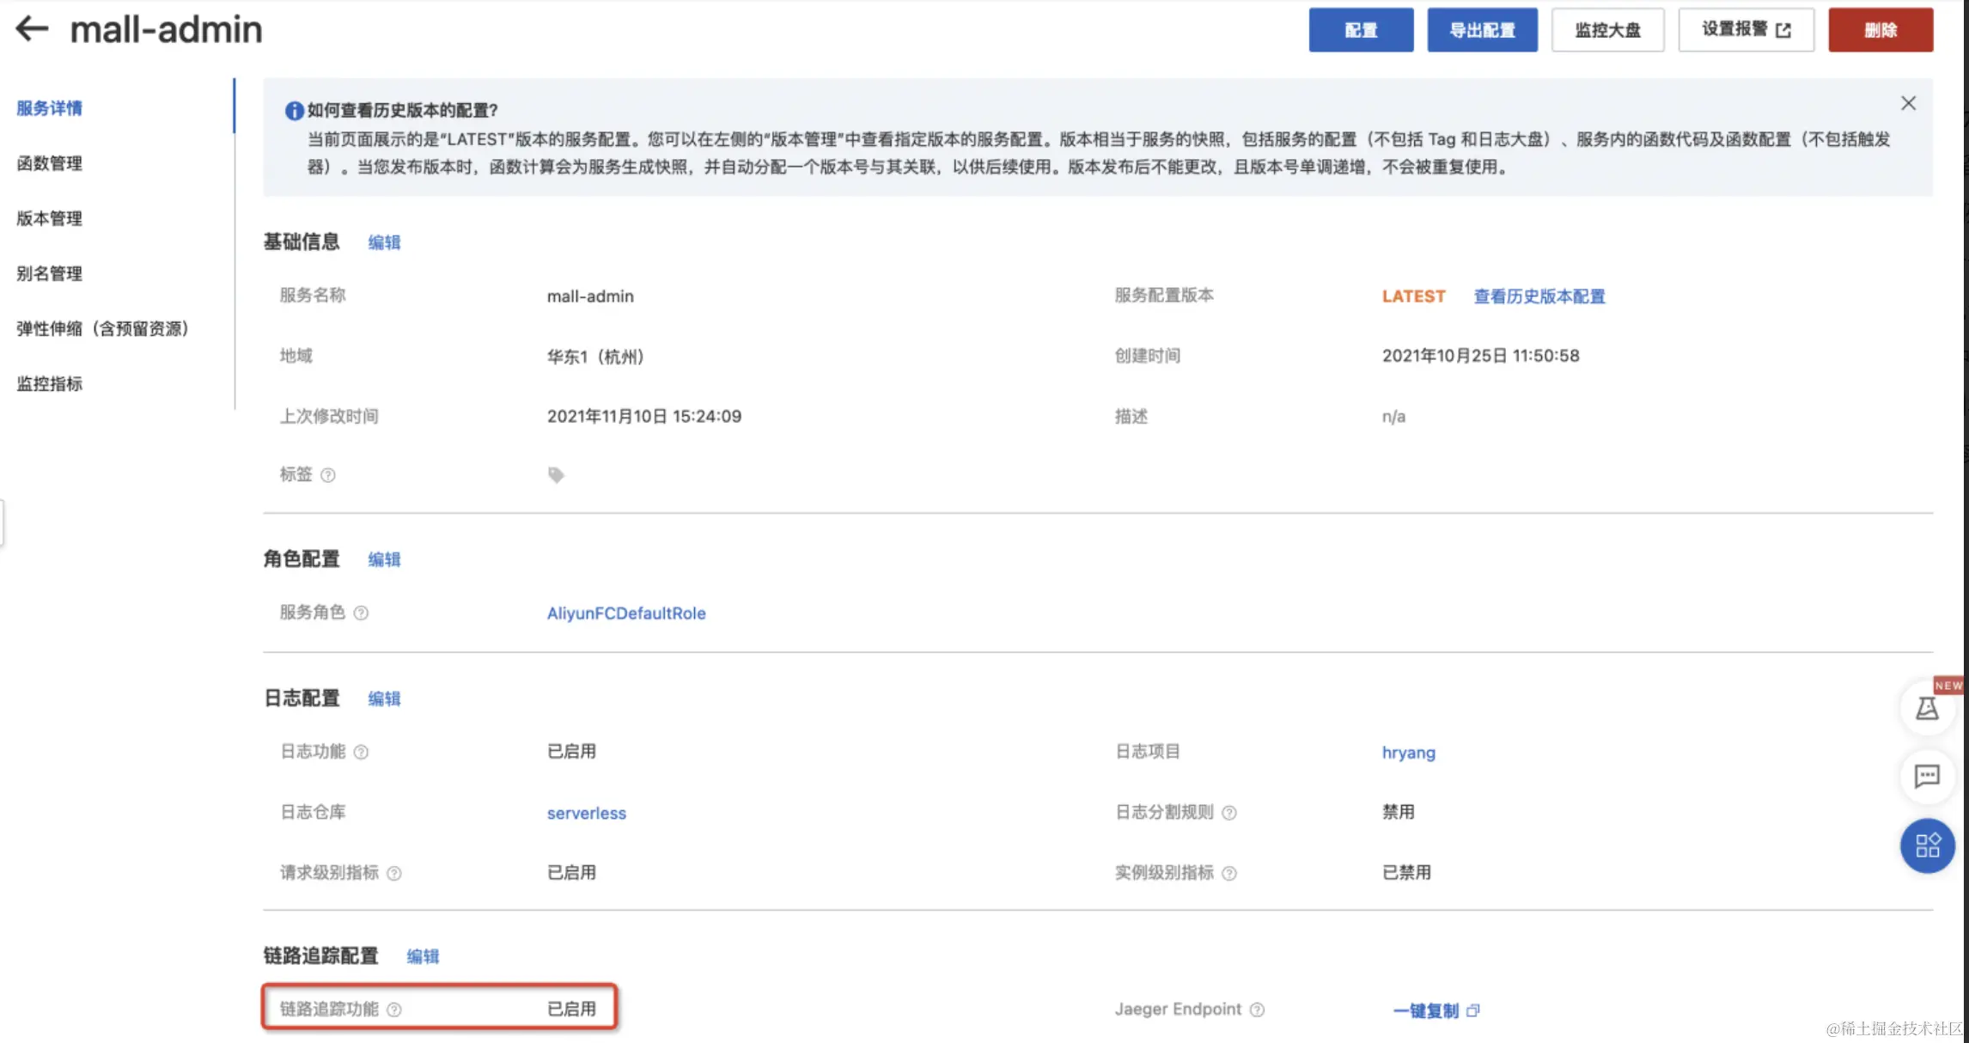Open 设置报警 external link button

(x=1746, y=30)
